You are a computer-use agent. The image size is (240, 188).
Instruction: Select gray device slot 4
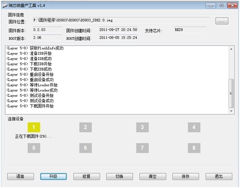(x=194, y=127)
